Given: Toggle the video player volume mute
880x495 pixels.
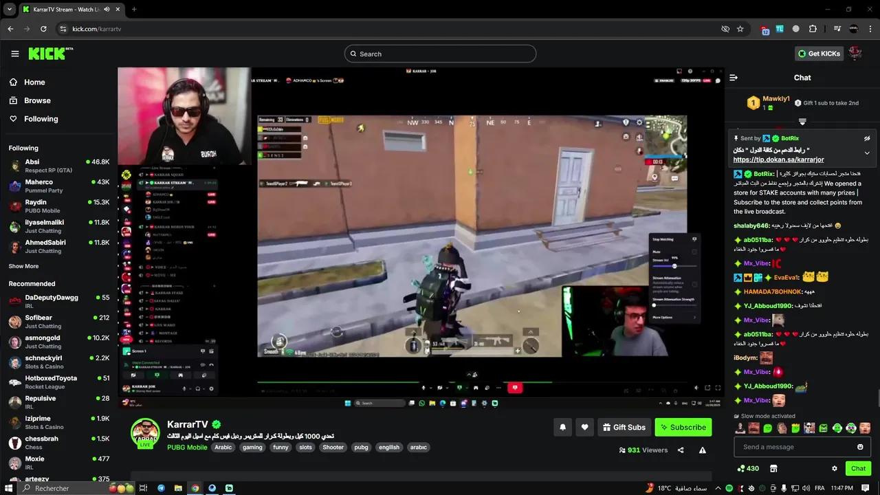Looking at the screenshot, I should 696,388.
